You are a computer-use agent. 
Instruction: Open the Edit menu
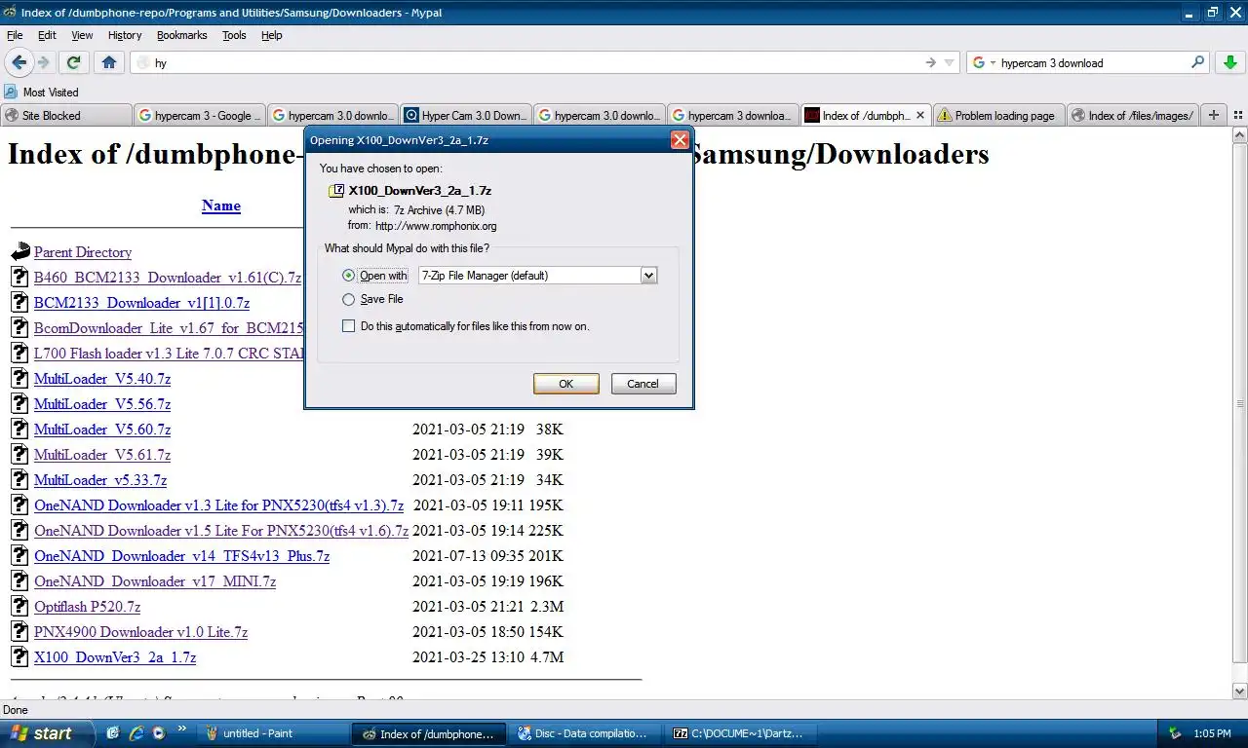pyautogui.click(x=47, y=35)
